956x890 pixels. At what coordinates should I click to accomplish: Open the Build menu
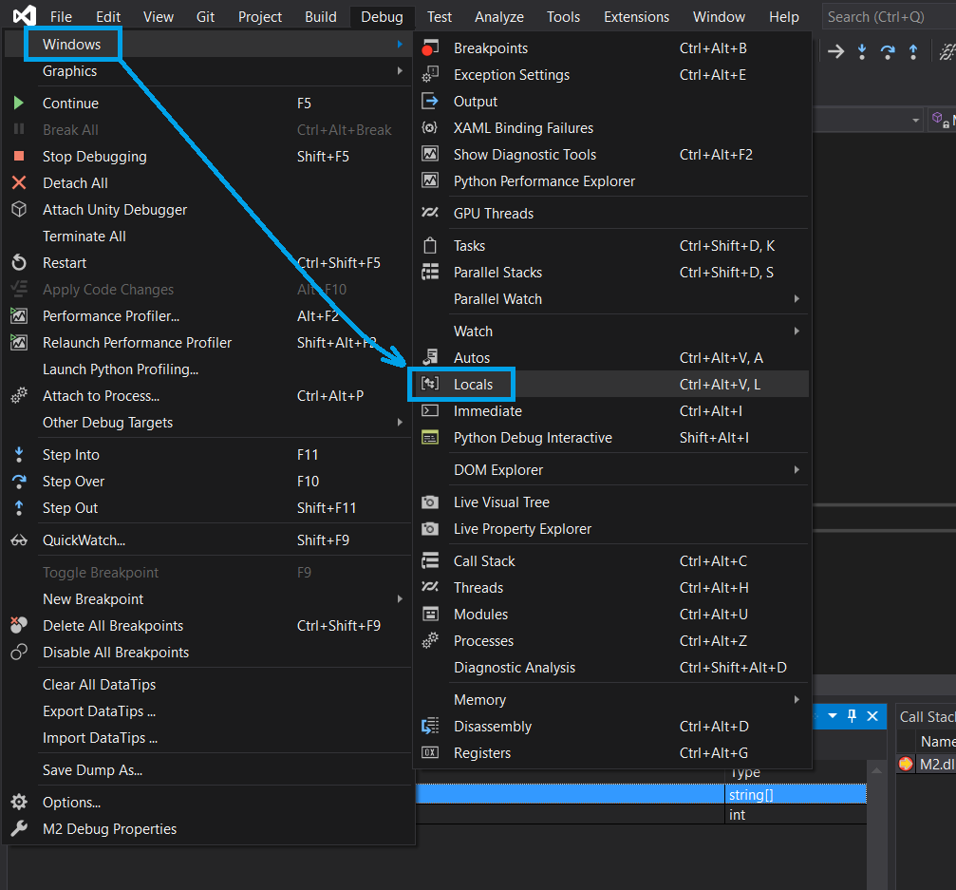321,16
